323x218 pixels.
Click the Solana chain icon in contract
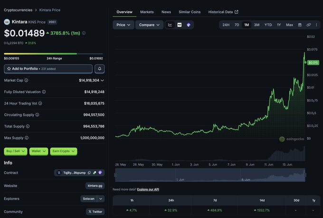coord(59,173)
